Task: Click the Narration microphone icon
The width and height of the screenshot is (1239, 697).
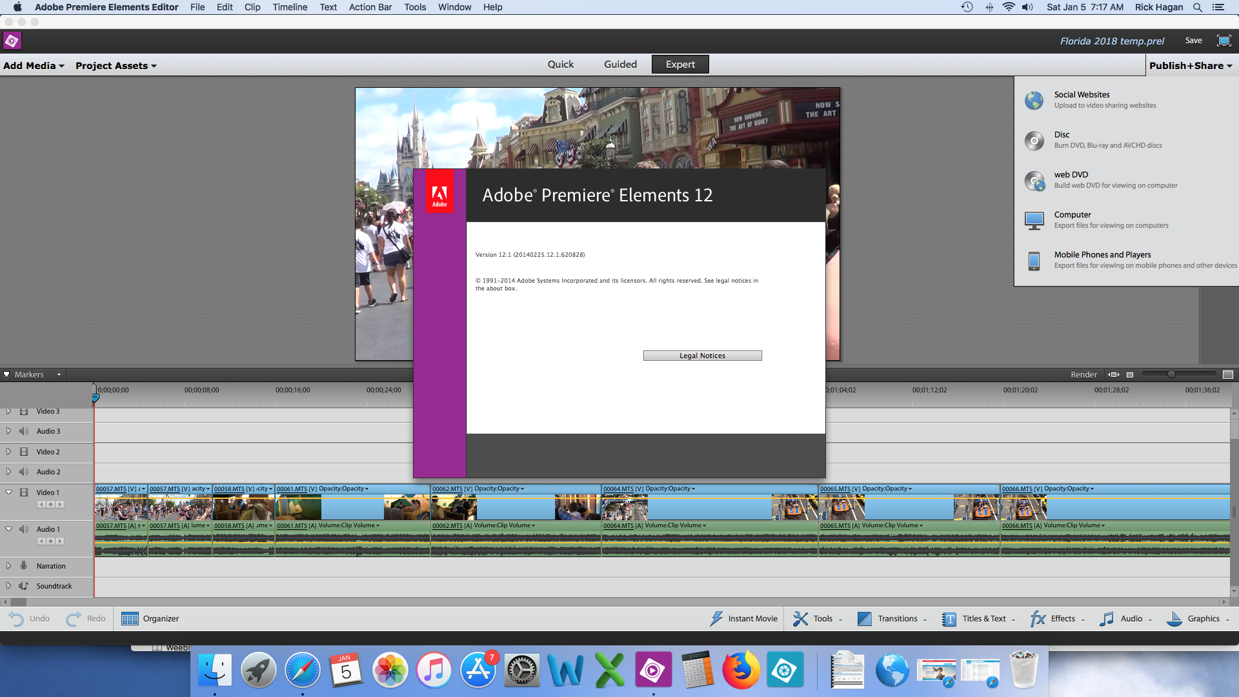Action: 24,566
